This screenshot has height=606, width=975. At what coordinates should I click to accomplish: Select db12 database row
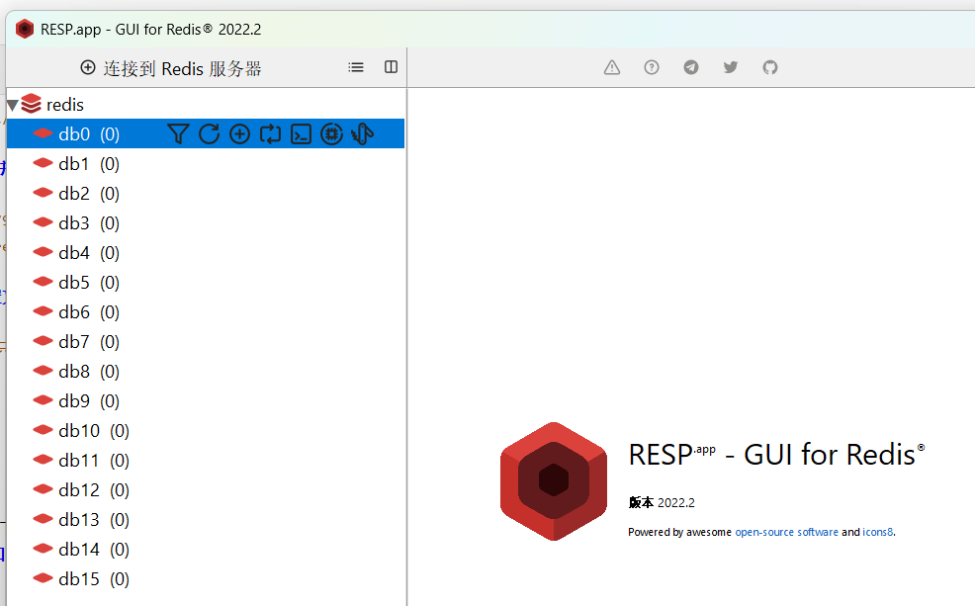point(206,490)
